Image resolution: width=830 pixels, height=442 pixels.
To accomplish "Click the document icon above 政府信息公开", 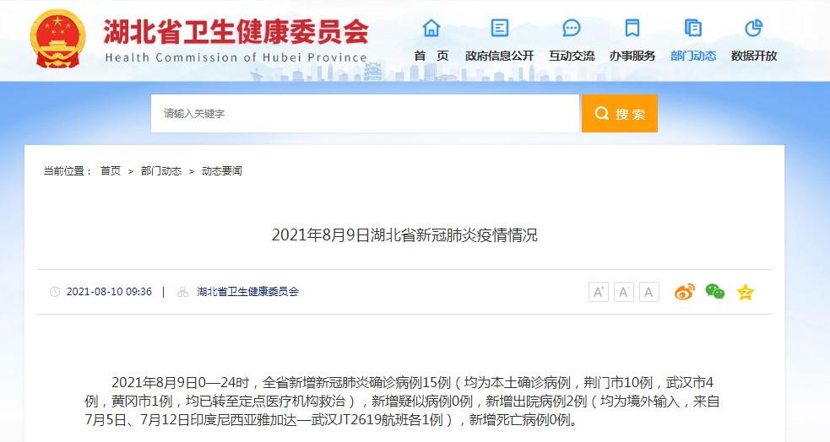I will coord(500,28).
